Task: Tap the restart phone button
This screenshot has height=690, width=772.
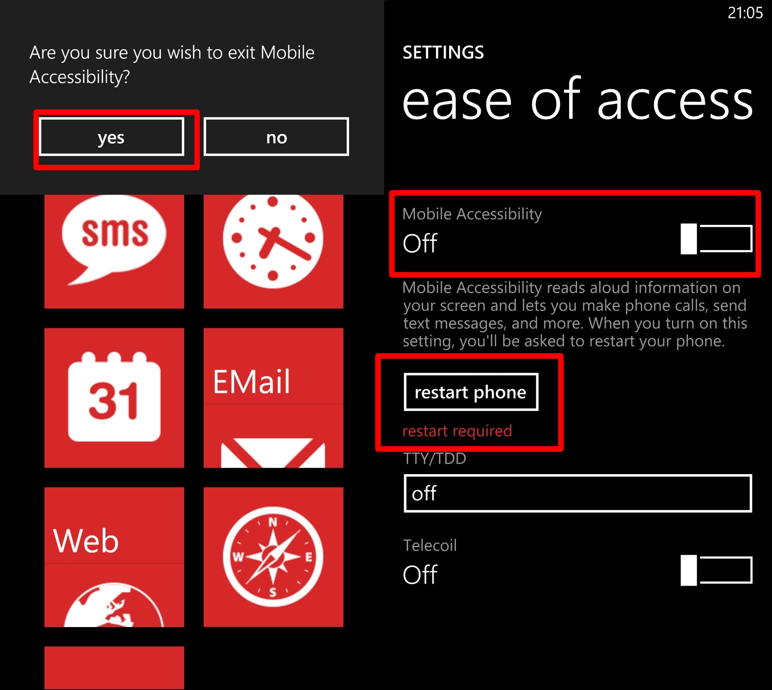Action: pos(471,392)
